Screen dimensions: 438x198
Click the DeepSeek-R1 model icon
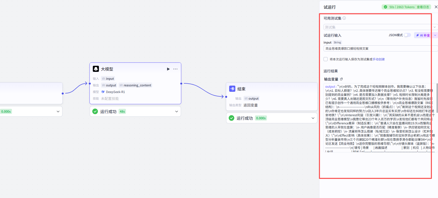[103, 92]
